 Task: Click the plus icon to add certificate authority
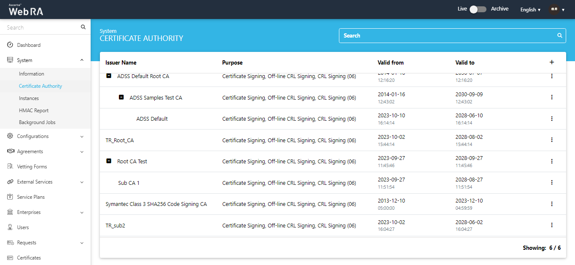551,62
